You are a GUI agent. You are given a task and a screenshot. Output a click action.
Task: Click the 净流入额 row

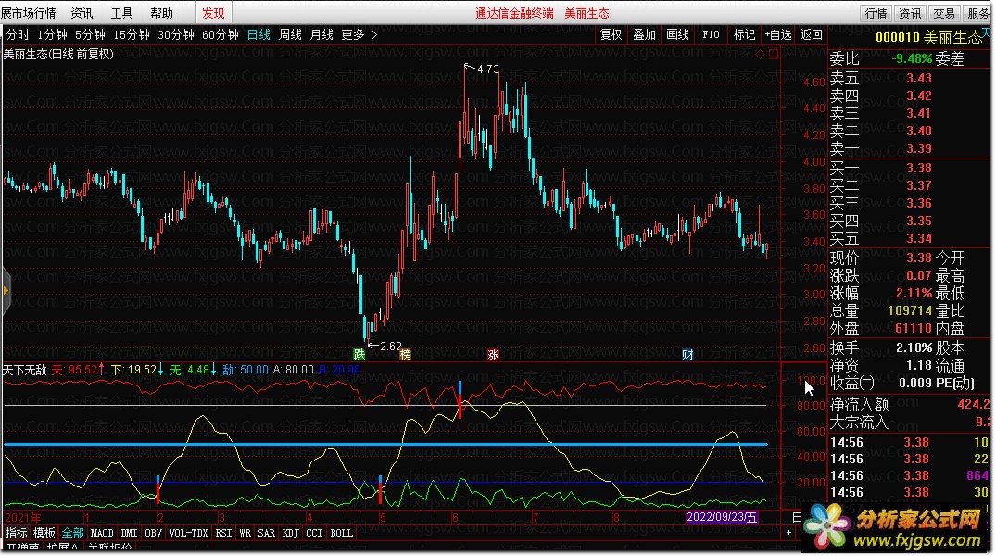pyautogui.click(x=910, y=404)
